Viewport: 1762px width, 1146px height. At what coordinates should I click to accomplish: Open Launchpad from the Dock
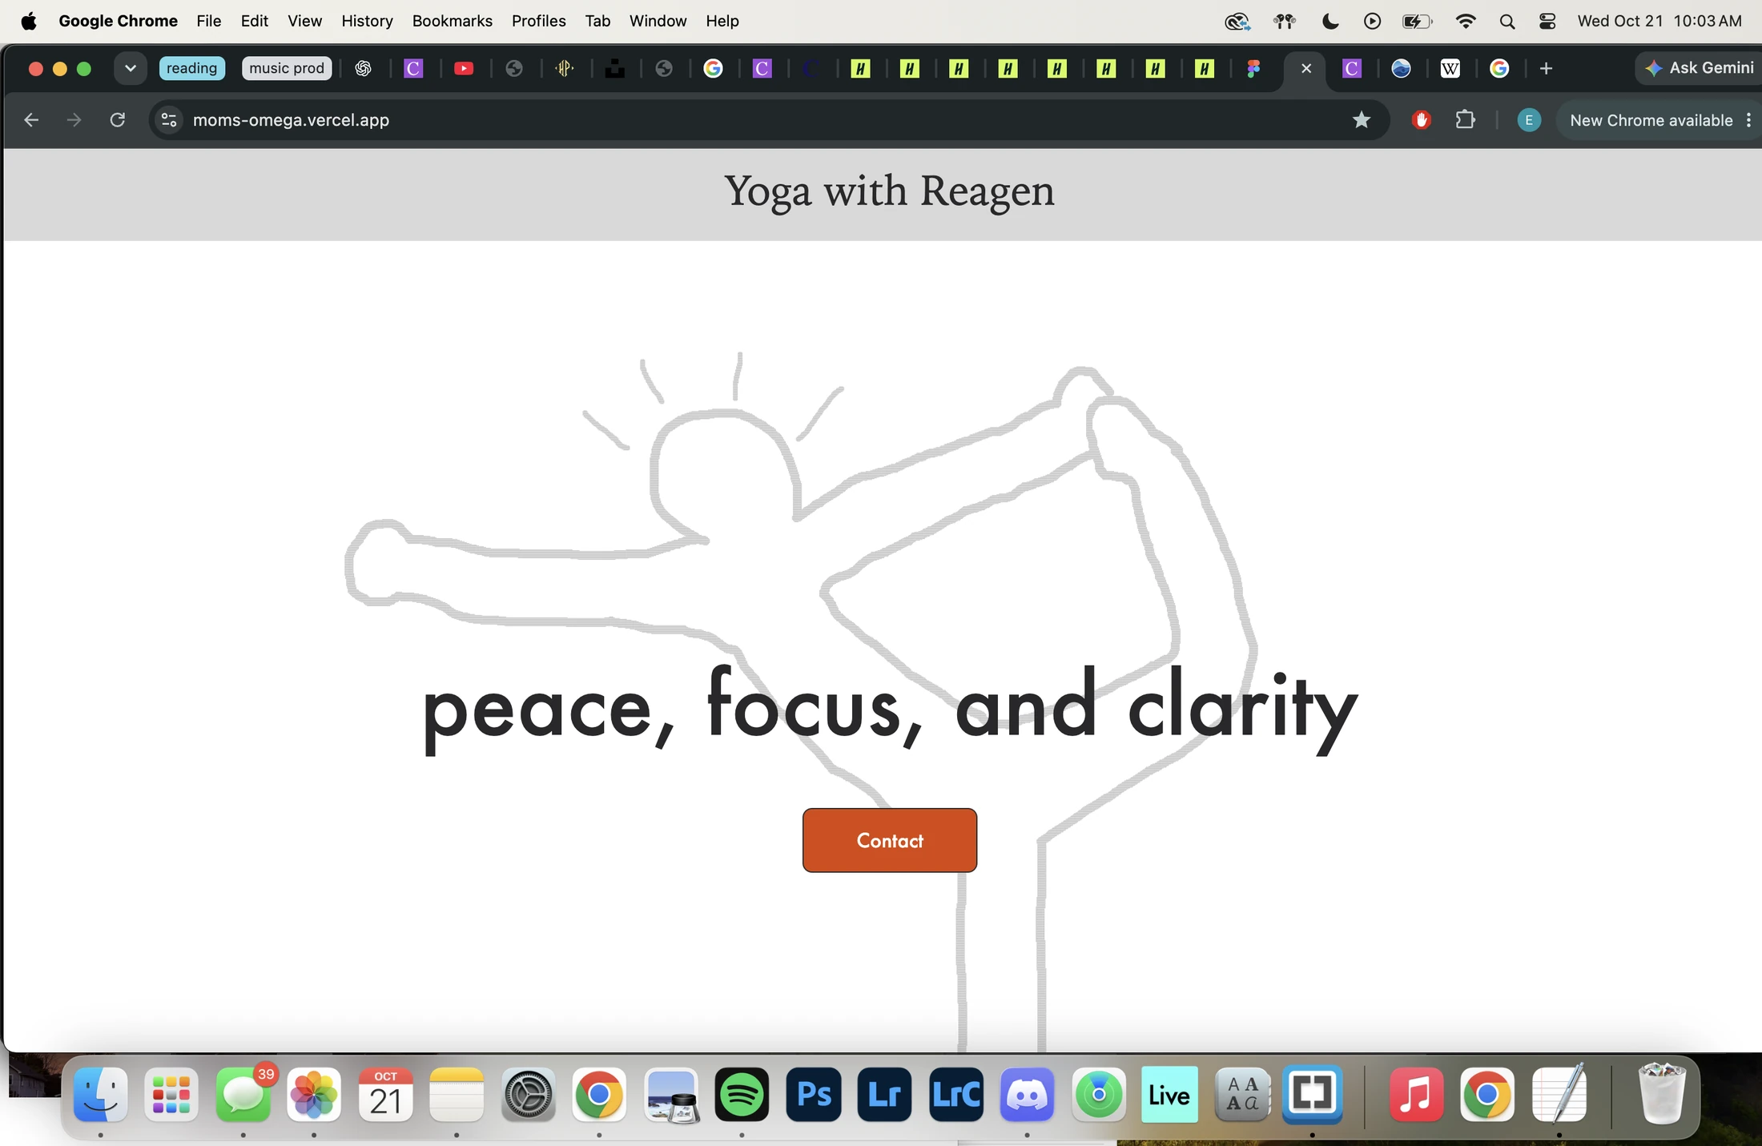click(171, 1094)
